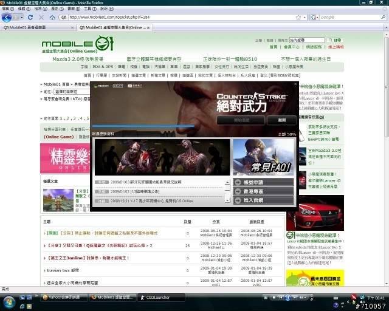Open the Mazda3 2.0 promo link
This screenshot has width=389, height=311.
(78, 59)
